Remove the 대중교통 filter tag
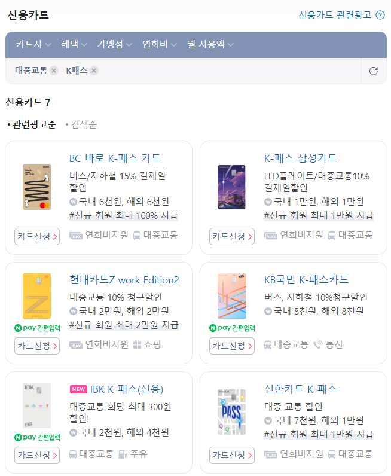The width and height of the screenshot is (391, 476). pos(54,71)
